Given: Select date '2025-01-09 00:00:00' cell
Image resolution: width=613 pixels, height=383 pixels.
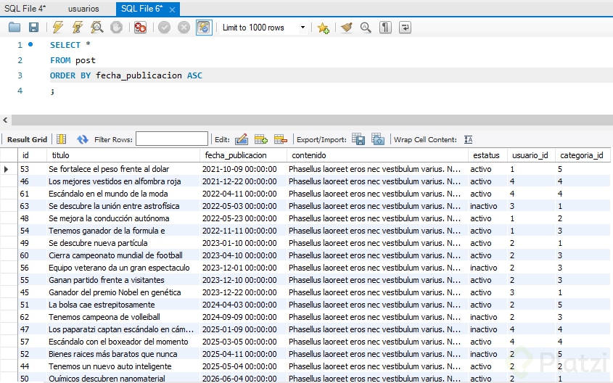Looking at the screenshot, I should (x=243, y=329).
